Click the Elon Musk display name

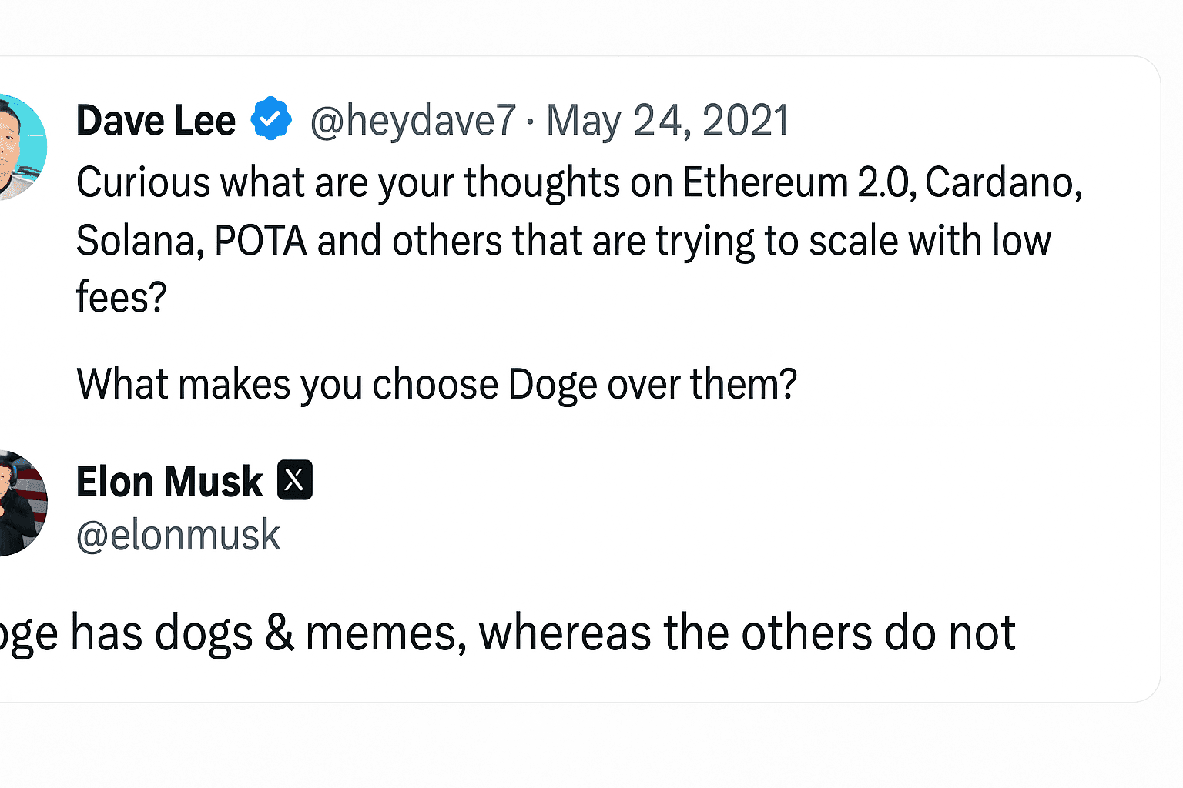169,482
